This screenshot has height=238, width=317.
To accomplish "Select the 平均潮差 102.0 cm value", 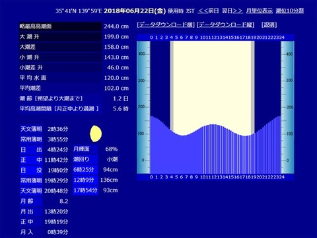I will coord(116,89).
